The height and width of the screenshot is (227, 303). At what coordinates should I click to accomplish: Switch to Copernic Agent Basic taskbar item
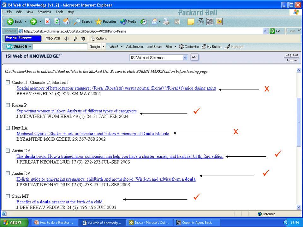coord(197,223)
